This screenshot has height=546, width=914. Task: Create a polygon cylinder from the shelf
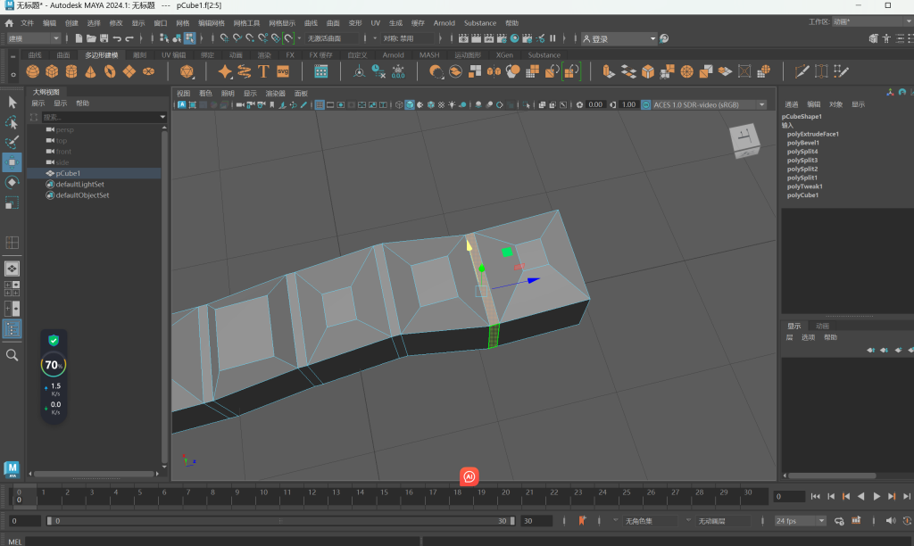(x=71, y=71)
